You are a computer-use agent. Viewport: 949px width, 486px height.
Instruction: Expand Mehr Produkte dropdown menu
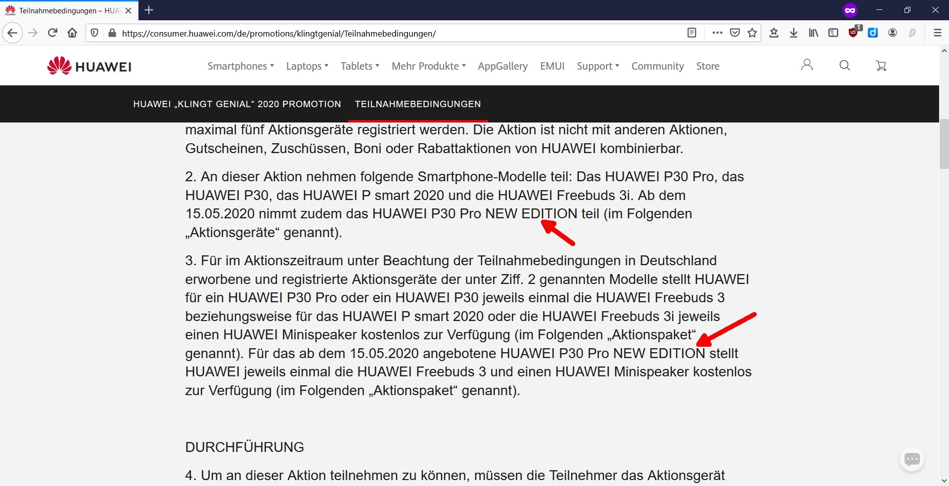coord(429,66)
